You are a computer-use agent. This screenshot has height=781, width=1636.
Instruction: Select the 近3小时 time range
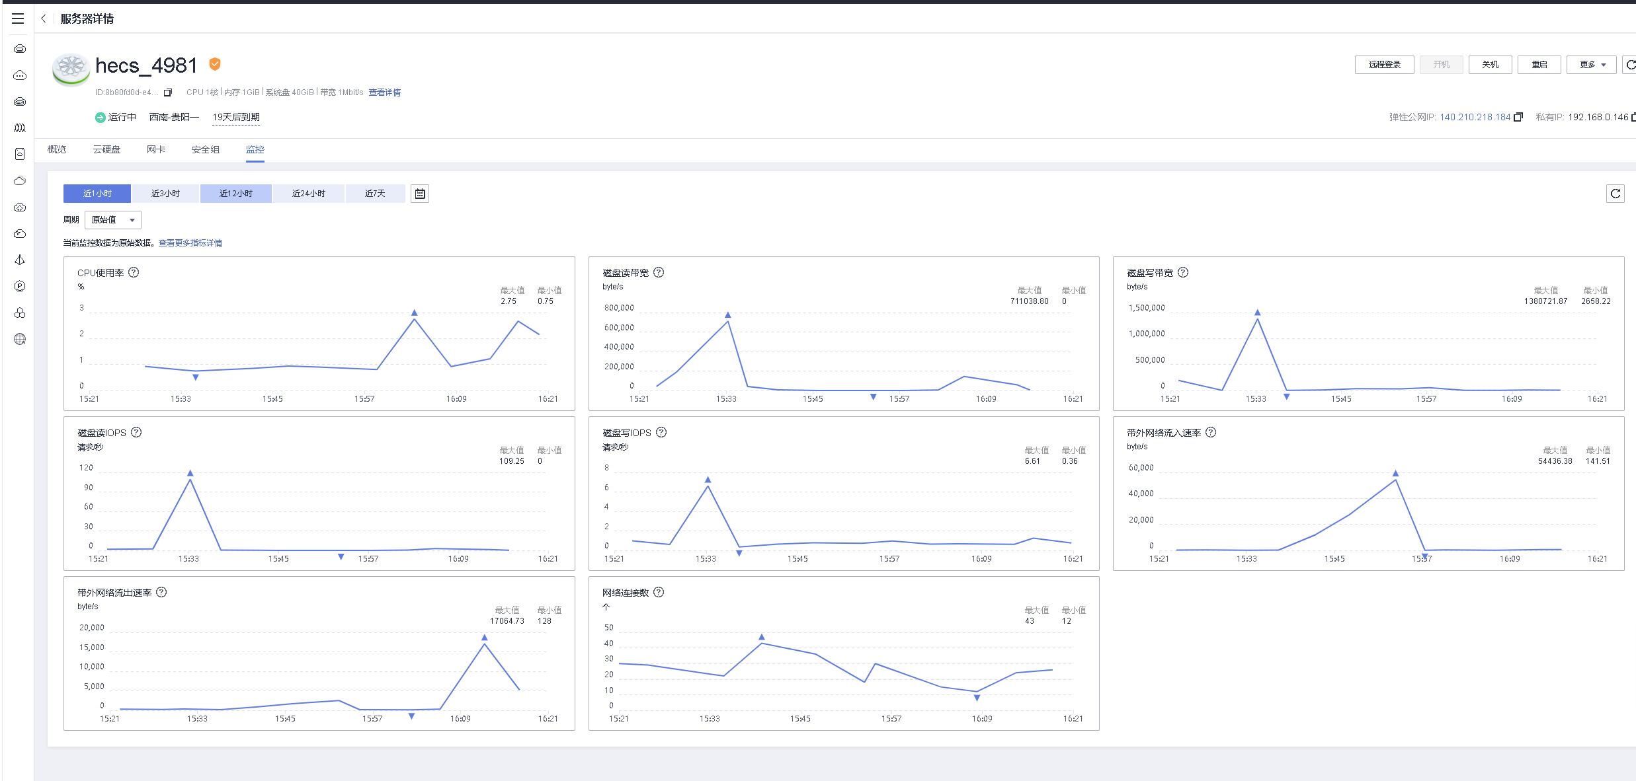tap(165, 194)
